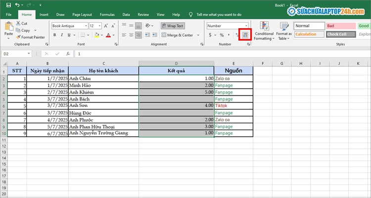The image size is (371, 198).
Task: Click the Save icon in title bar
Action: coord(7,5)
